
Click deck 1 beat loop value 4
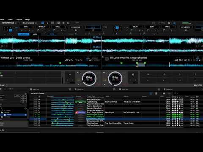pyautogui.click(x=70, y=75)
